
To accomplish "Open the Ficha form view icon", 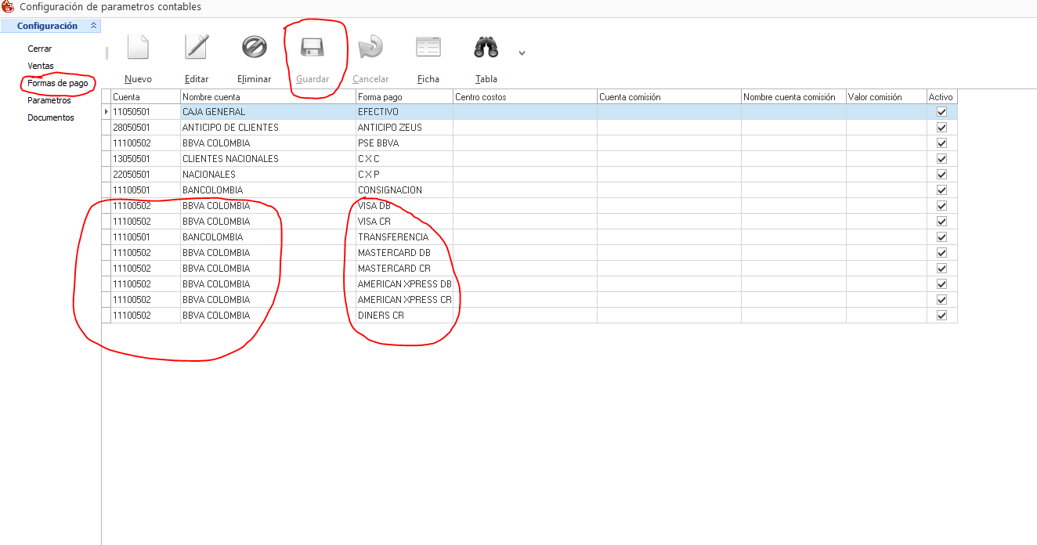I will [428, 48].
